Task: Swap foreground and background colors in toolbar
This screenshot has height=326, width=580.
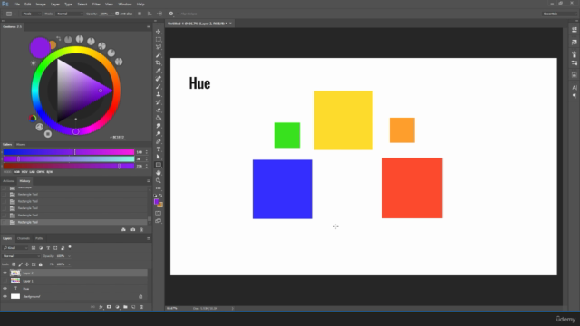Action: (x=161, y=196)
